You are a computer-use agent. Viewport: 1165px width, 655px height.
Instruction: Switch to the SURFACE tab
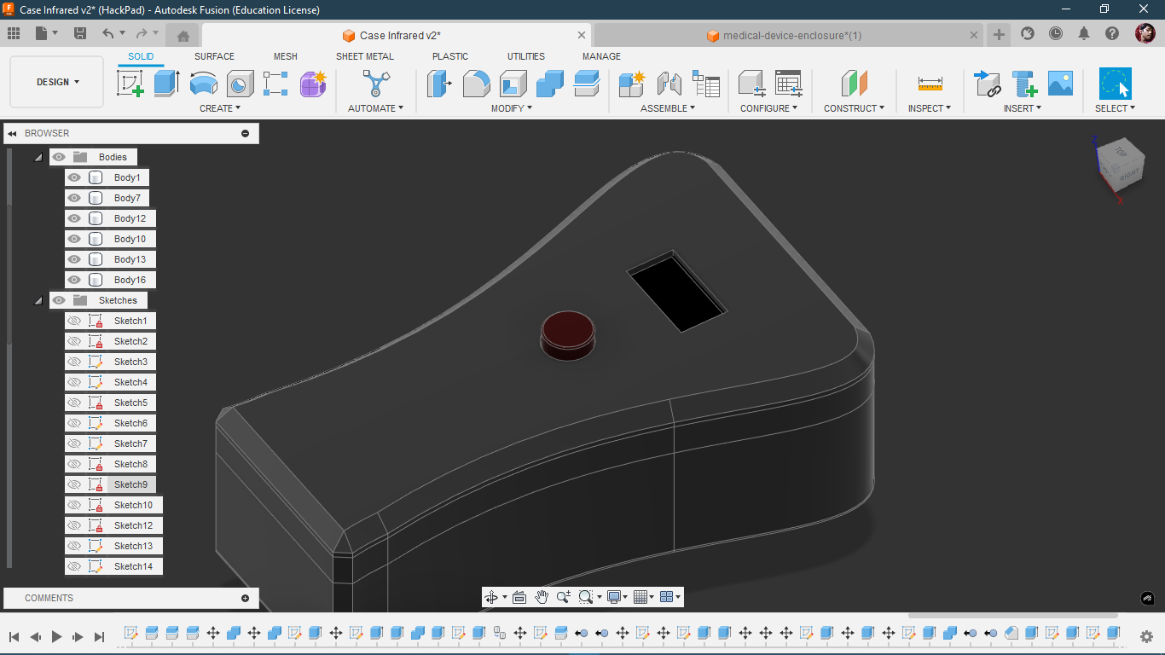(x=214, y=56)
